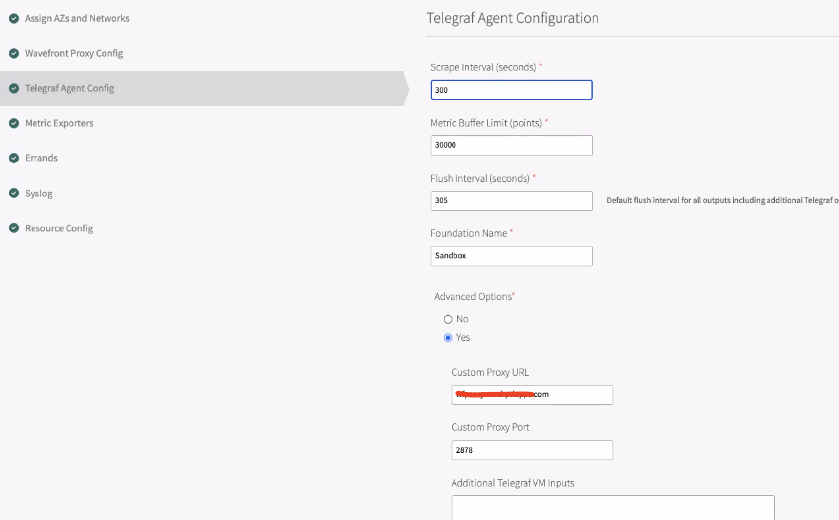
Task: Click the status checkmark next to Metric Exporters
Action: [14, 123]
